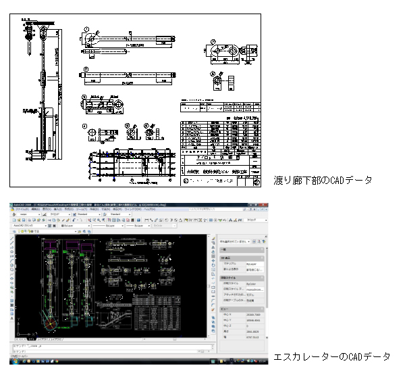405x372 pixels.
Task: Click the マテリアル ByLayer value field
Action: 254,264
